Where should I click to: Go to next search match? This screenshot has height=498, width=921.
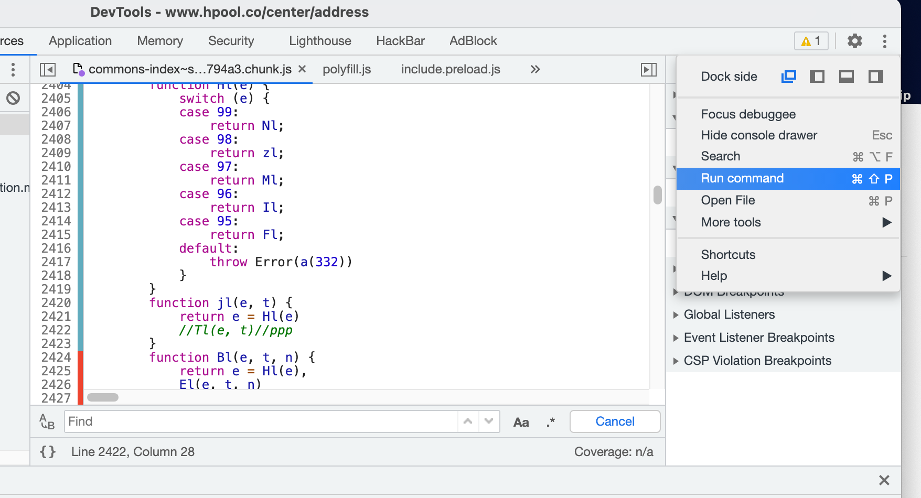489,421
